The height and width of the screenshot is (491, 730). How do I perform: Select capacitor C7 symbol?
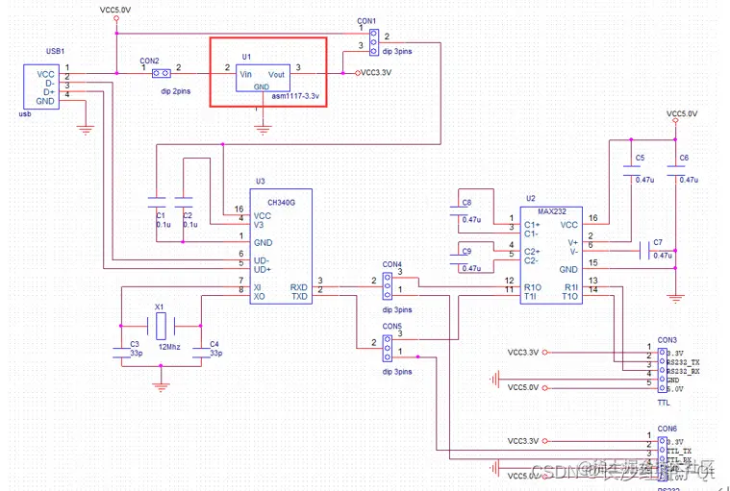pos(644,251)
